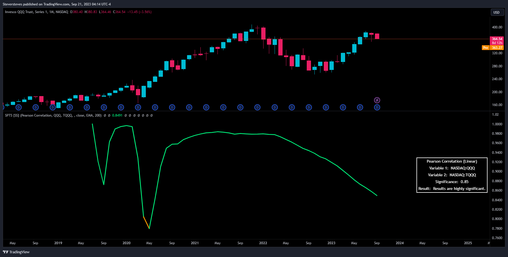The width and height of the screenshot is (508, 257).
Task: Click the 2022 label on the time axis
Action: coord(263,243)
